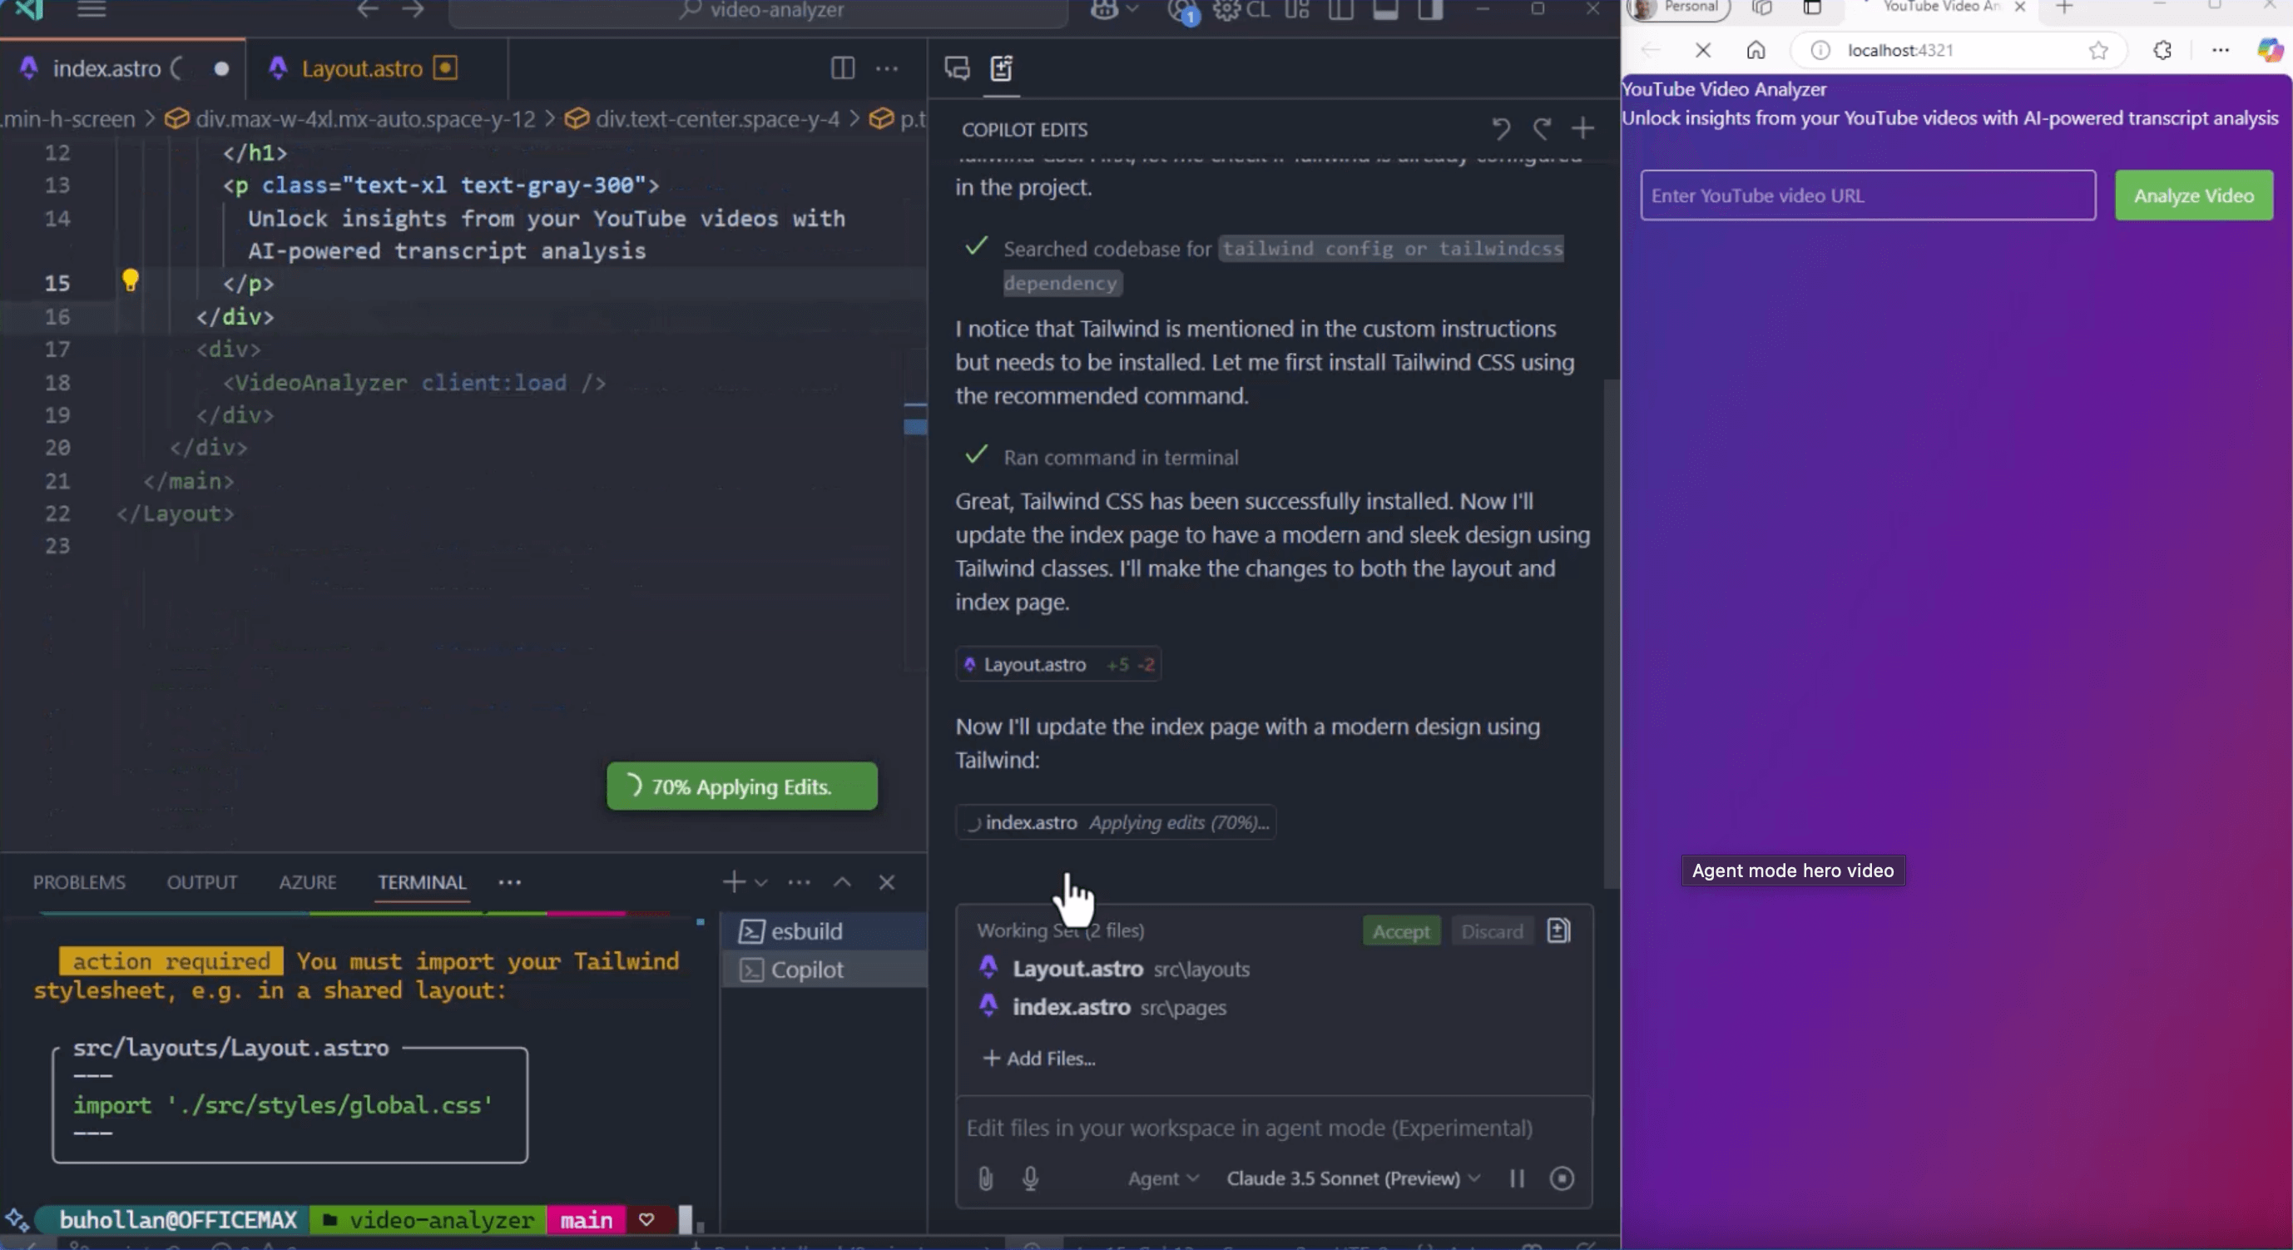This screenshot has width=2293, height=1250.
Task: Add browser page to favorites star
Action: tap(2098, 50)
